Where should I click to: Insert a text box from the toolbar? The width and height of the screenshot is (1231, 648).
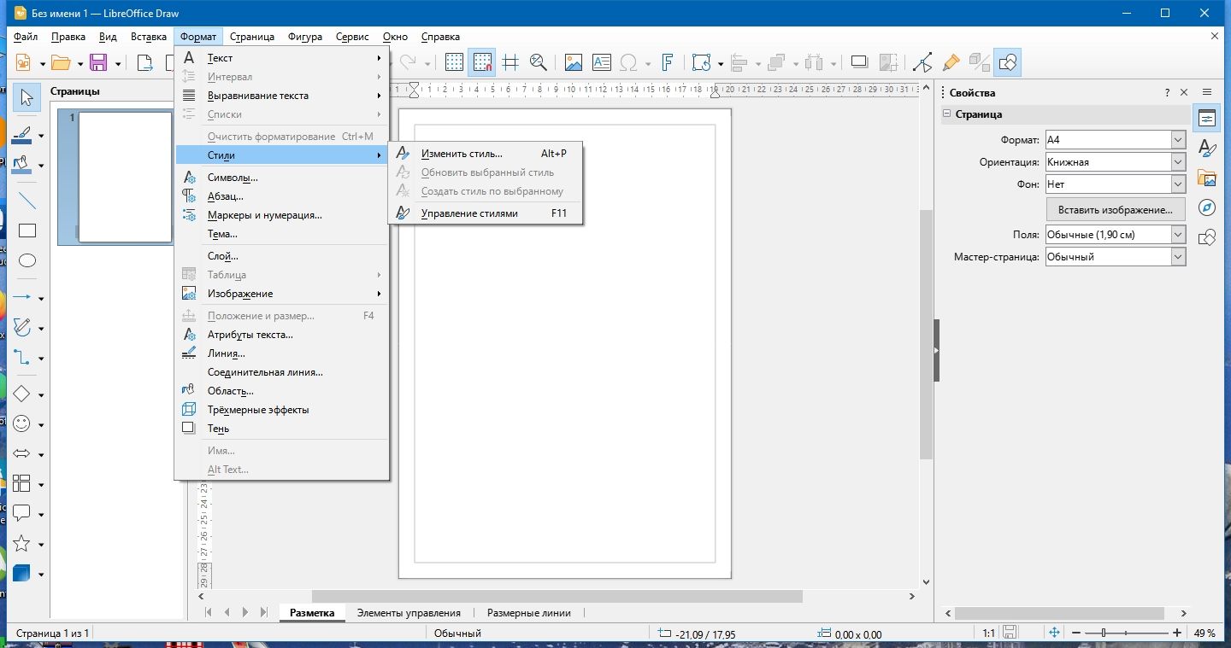click(602, 62)
